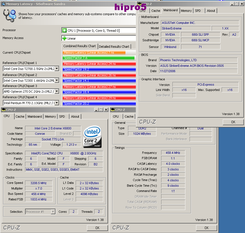Click Chipset value 680i SLI SPP
Image resolution: width=245 pixels, height=233 pixels.
tap(201, 35)
